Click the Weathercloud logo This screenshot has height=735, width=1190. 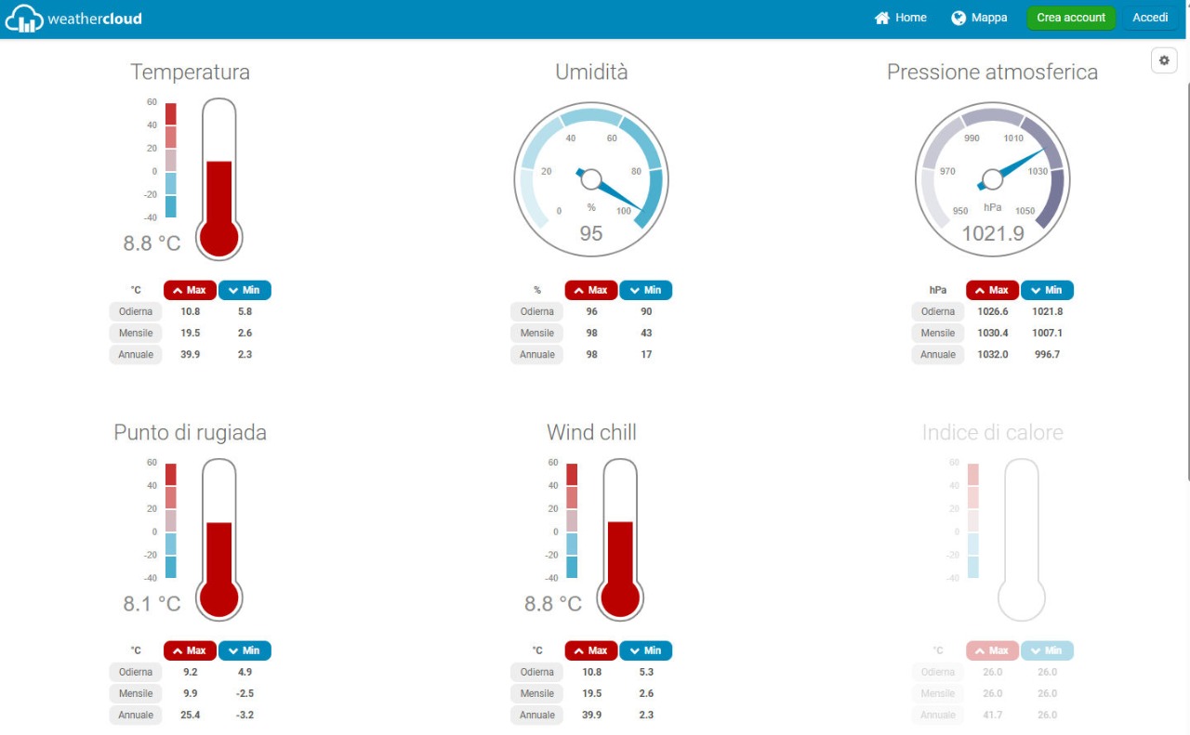click(x=73, y=19)
